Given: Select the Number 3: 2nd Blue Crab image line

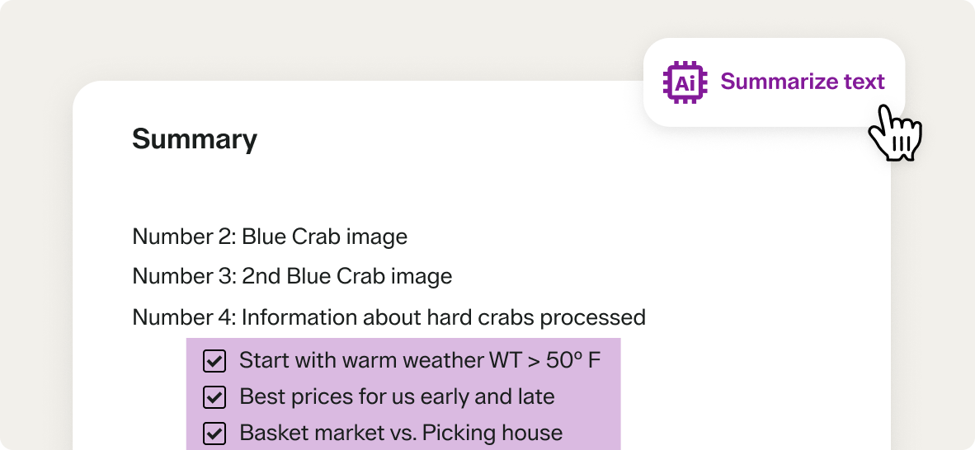Looking at the screenshot, I should (x=292, y=277).
